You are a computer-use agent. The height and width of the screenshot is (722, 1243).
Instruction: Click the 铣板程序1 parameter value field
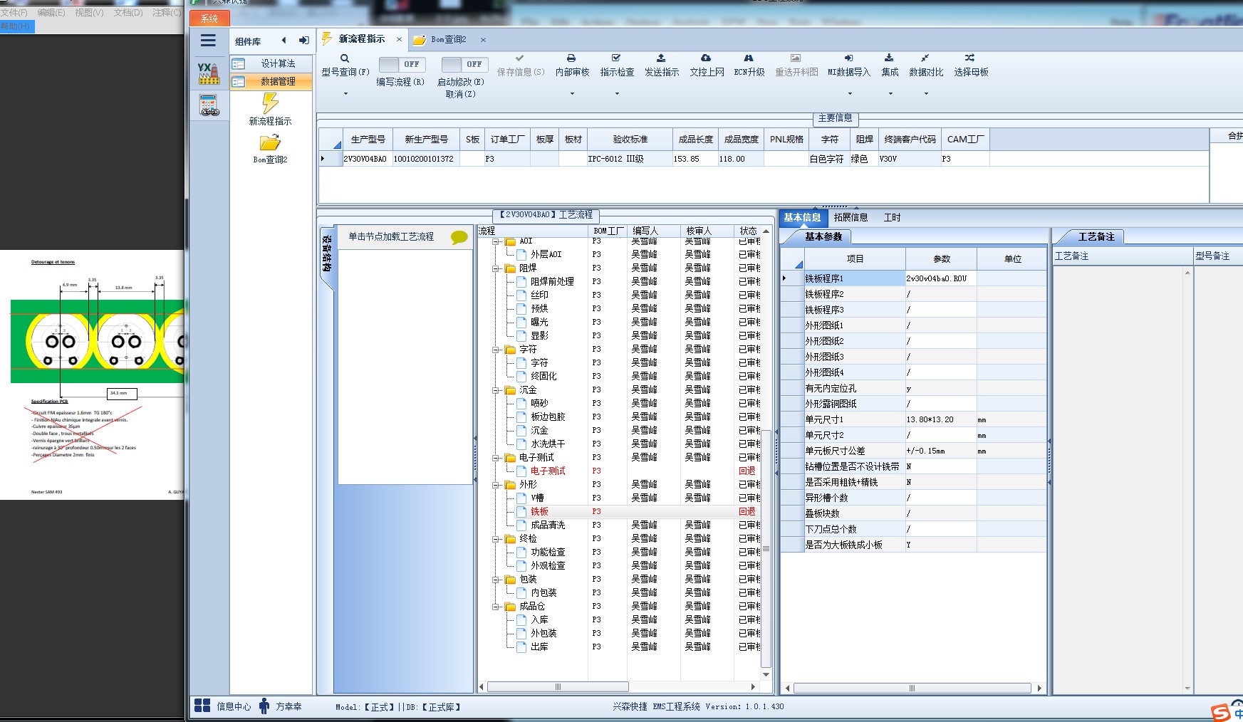click(x=940, y=278)
